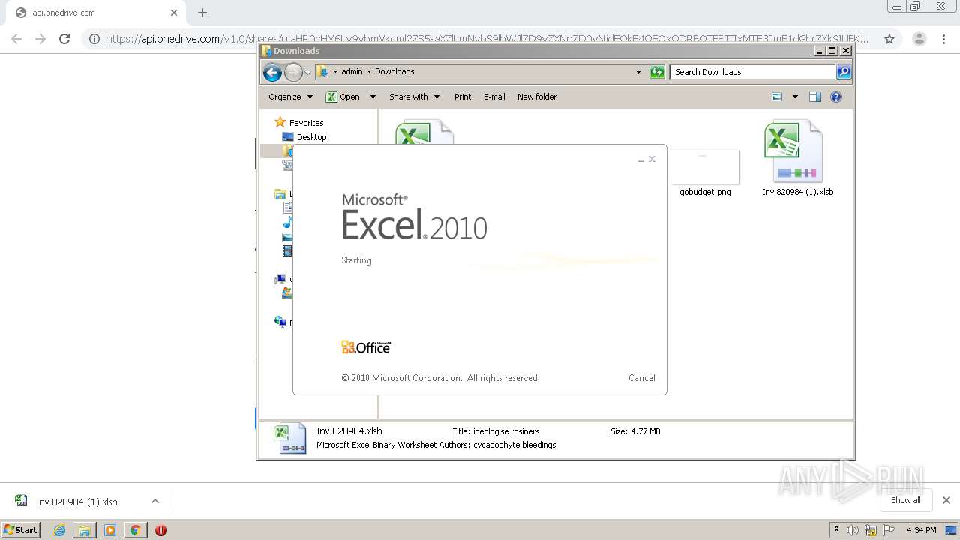This screenshot has height=540, width=960.
Task: Click the network tray icon
Action: tap(871, 530)
